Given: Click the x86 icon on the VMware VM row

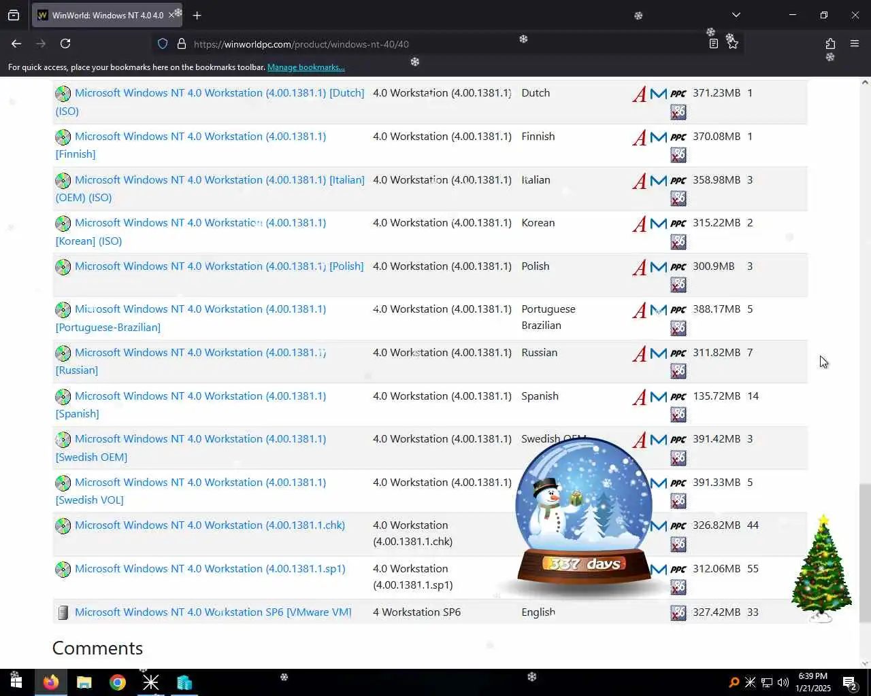Looking at the screenshot, I should pyautogui.click(x=678, y=613).
